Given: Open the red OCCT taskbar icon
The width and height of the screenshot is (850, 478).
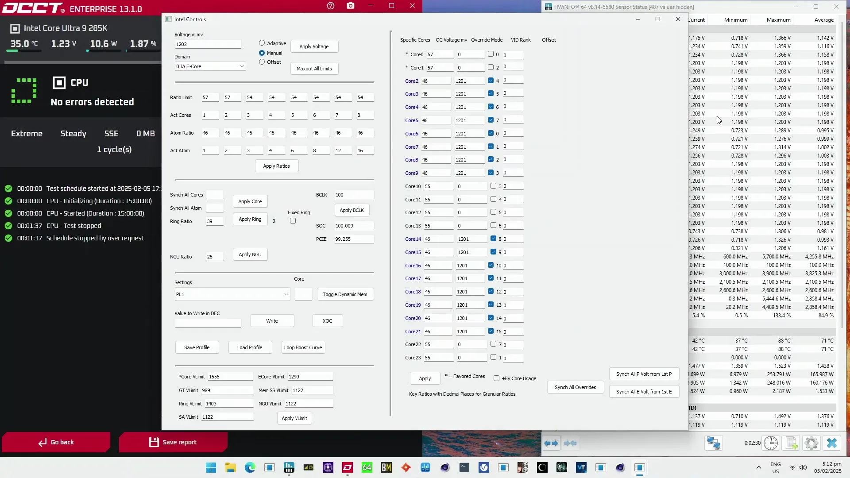Looking at the screenshot, I should (x=348, y=467).
